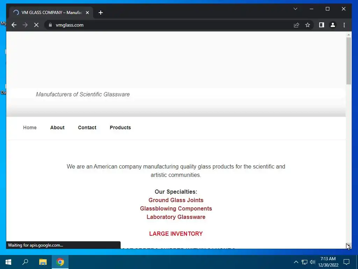Open the clock showing 7:13 AM
This screenshot has height=269, width=358.
click(x=328, y=262)
